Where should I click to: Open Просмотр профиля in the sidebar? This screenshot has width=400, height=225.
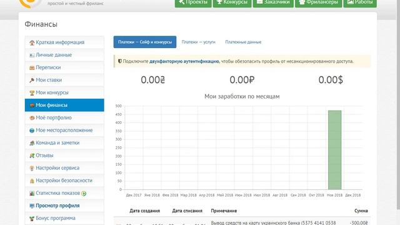pyautogui.click(x=64, y=206)
